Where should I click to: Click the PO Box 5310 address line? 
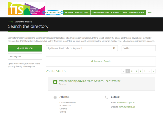coord(65,106)
